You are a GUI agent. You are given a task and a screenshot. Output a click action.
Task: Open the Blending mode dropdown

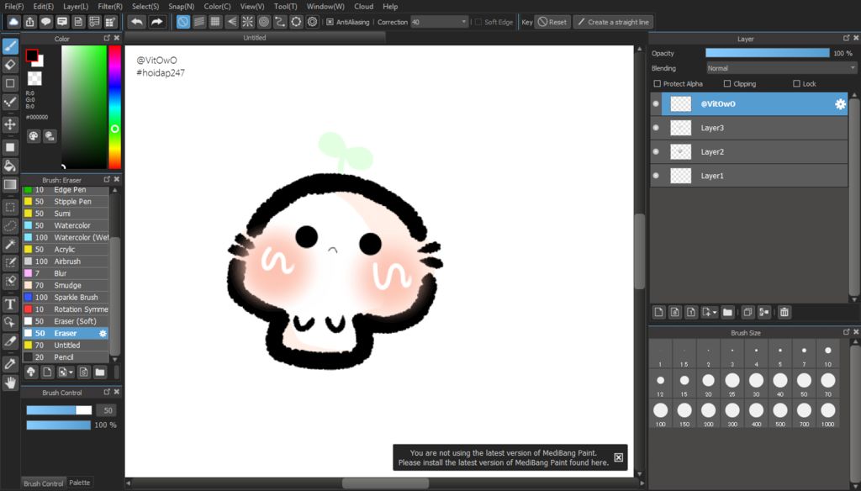pos(781,68)
